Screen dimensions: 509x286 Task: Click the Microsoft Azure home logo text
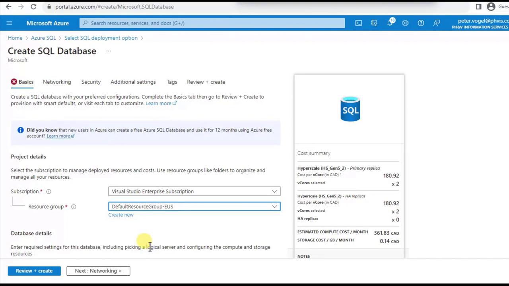pyautogui.click(x=48, y=23)
